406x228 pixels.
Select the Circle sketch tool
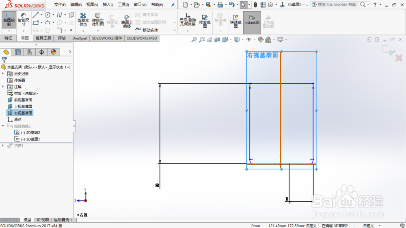[x=48, y=15]
